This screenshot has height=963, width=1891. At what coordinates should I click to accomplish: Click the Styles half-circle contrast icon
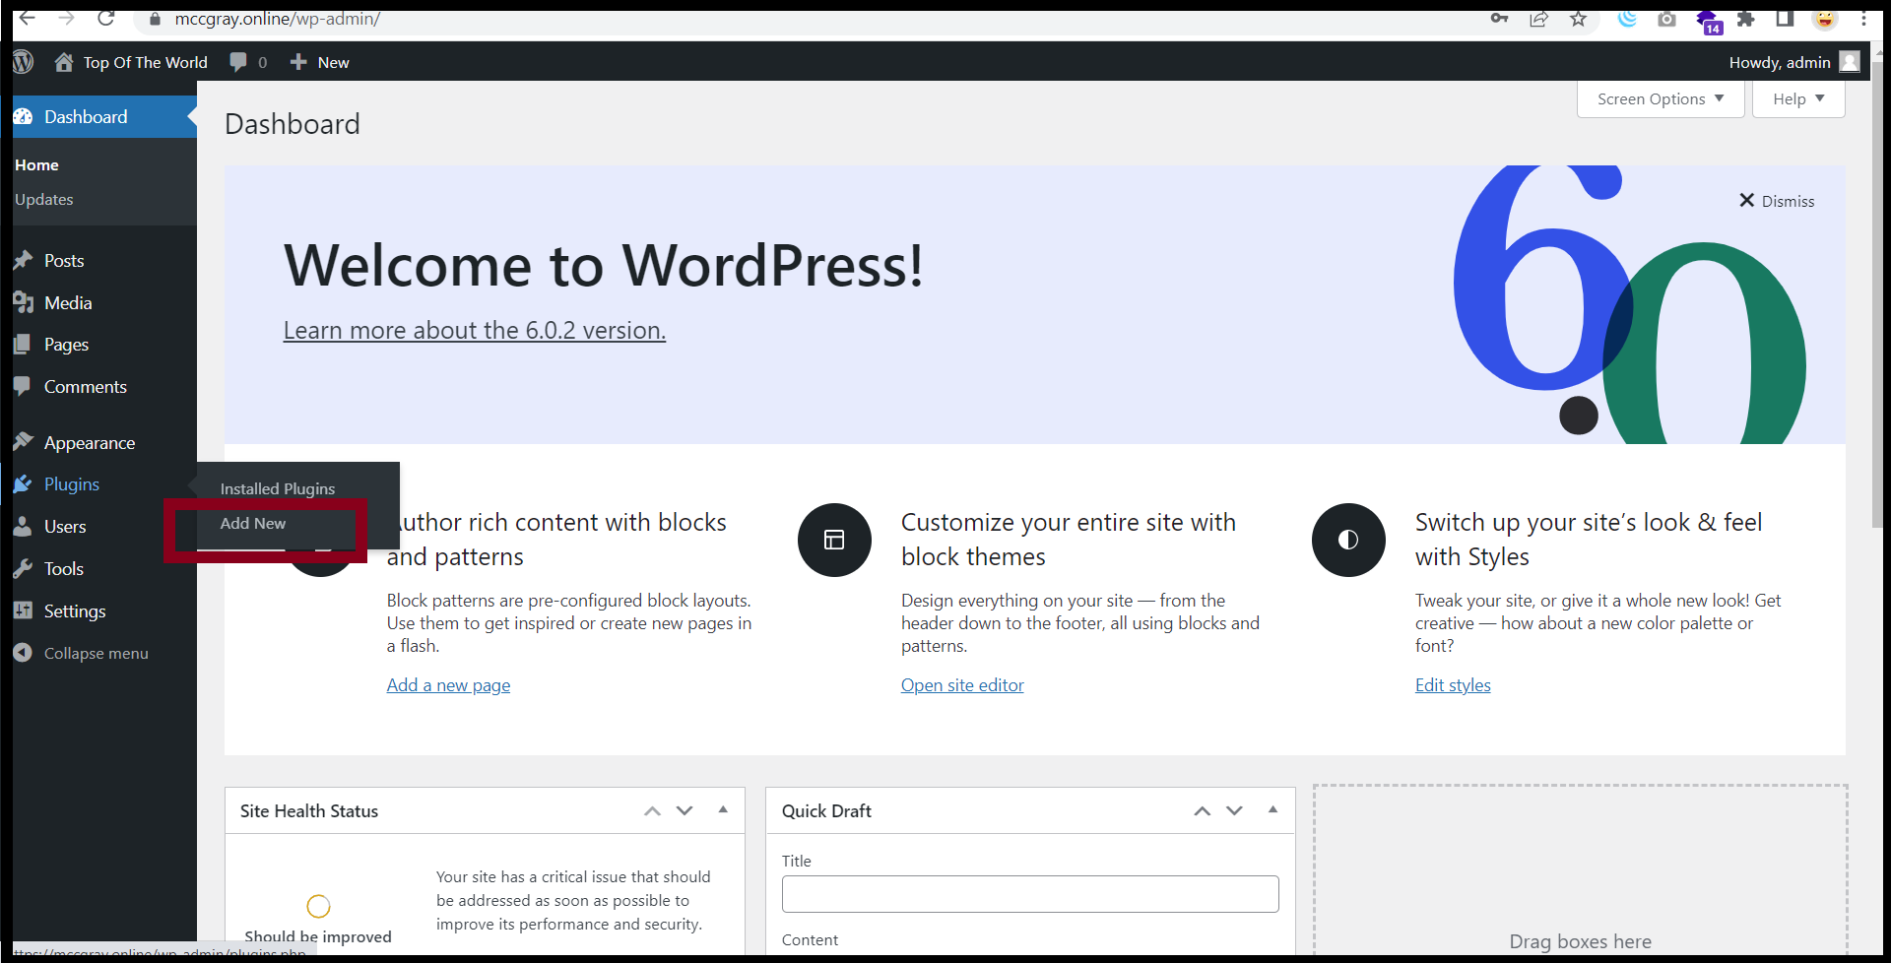click(x=1348, y=540)
